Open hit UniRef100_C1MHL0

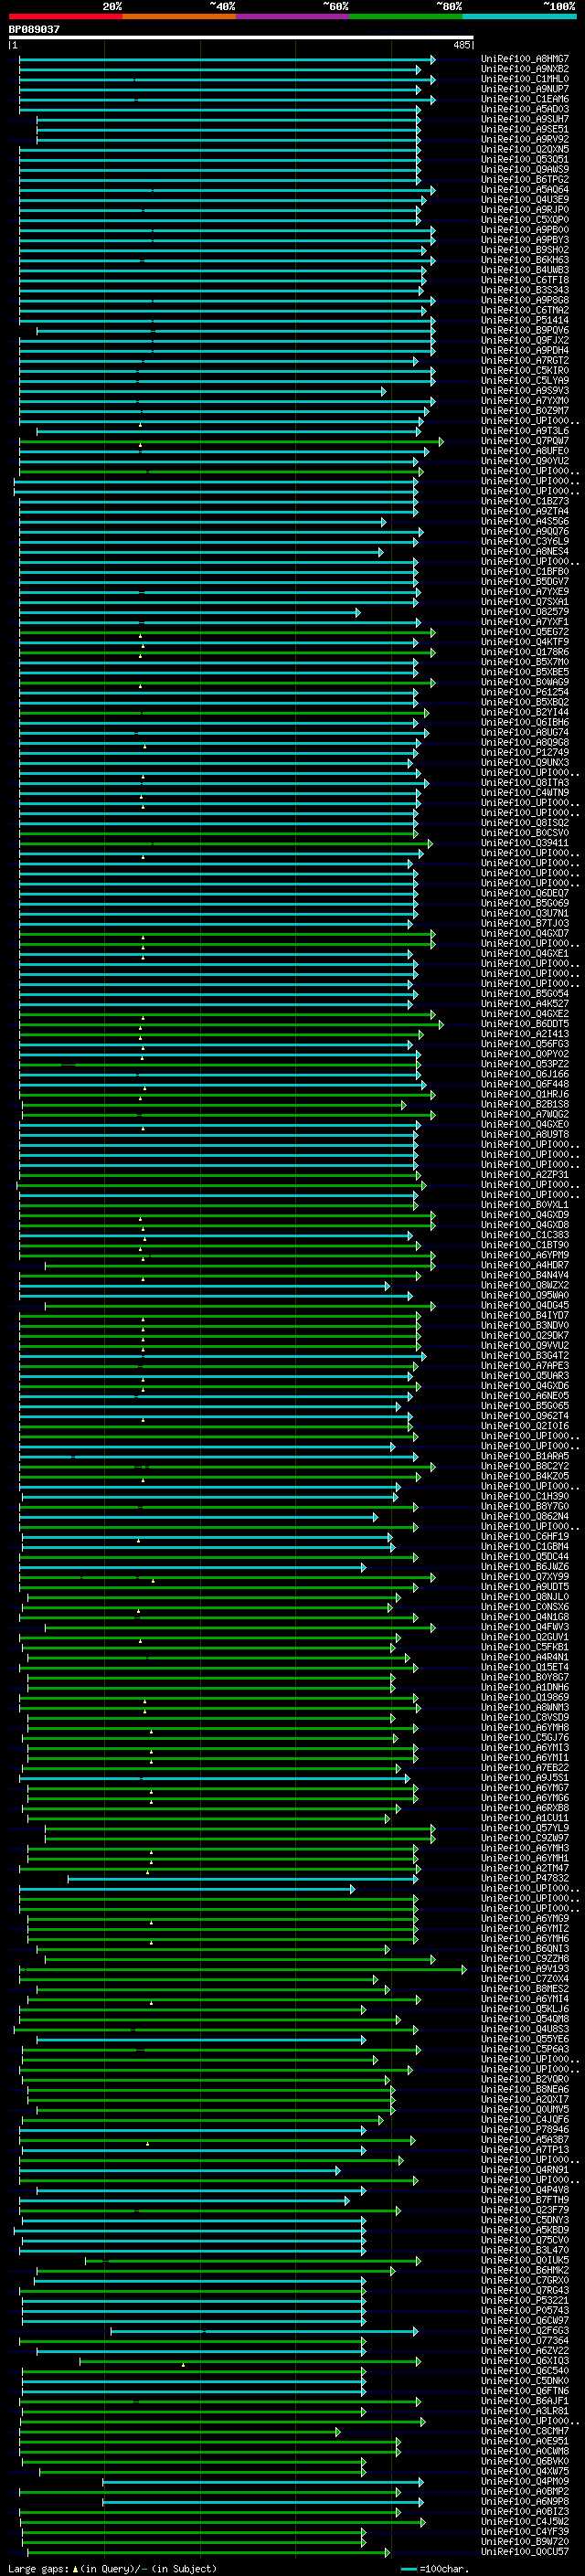point(525,79)
